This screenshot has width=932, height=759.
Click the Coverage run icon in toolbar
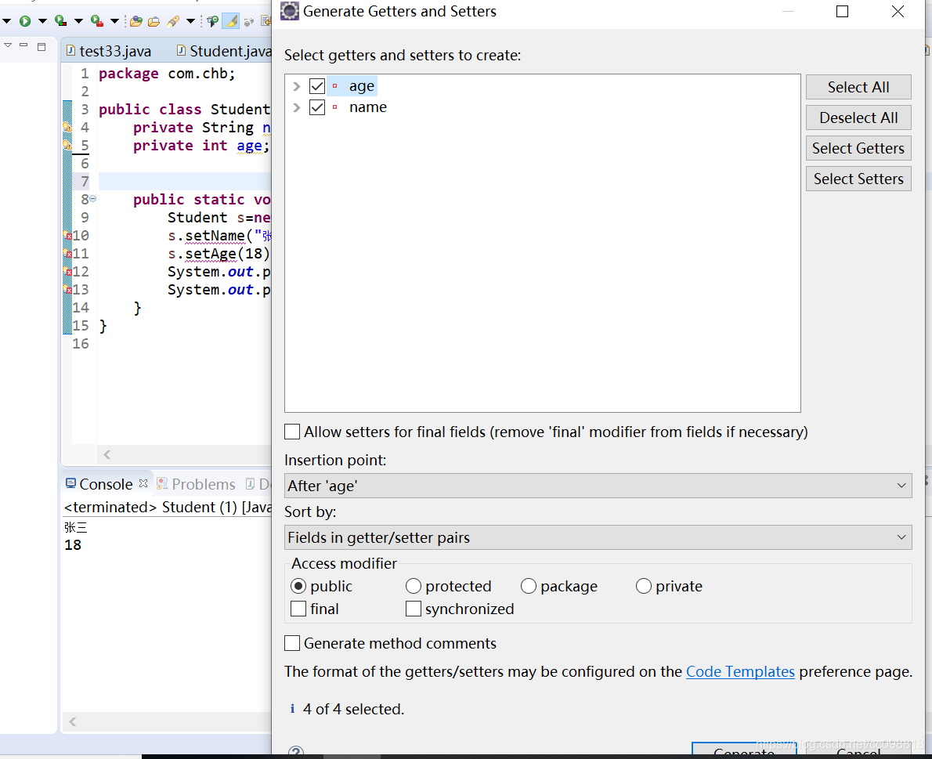coord(60,21)
